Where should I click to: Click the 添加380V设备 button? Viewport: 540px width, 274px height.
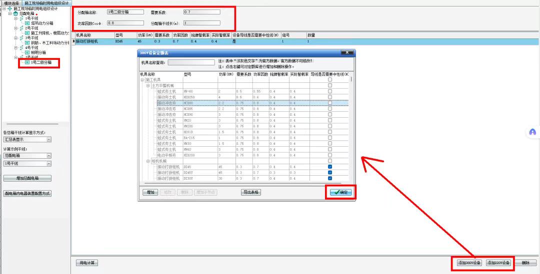[x=469, y=263]
